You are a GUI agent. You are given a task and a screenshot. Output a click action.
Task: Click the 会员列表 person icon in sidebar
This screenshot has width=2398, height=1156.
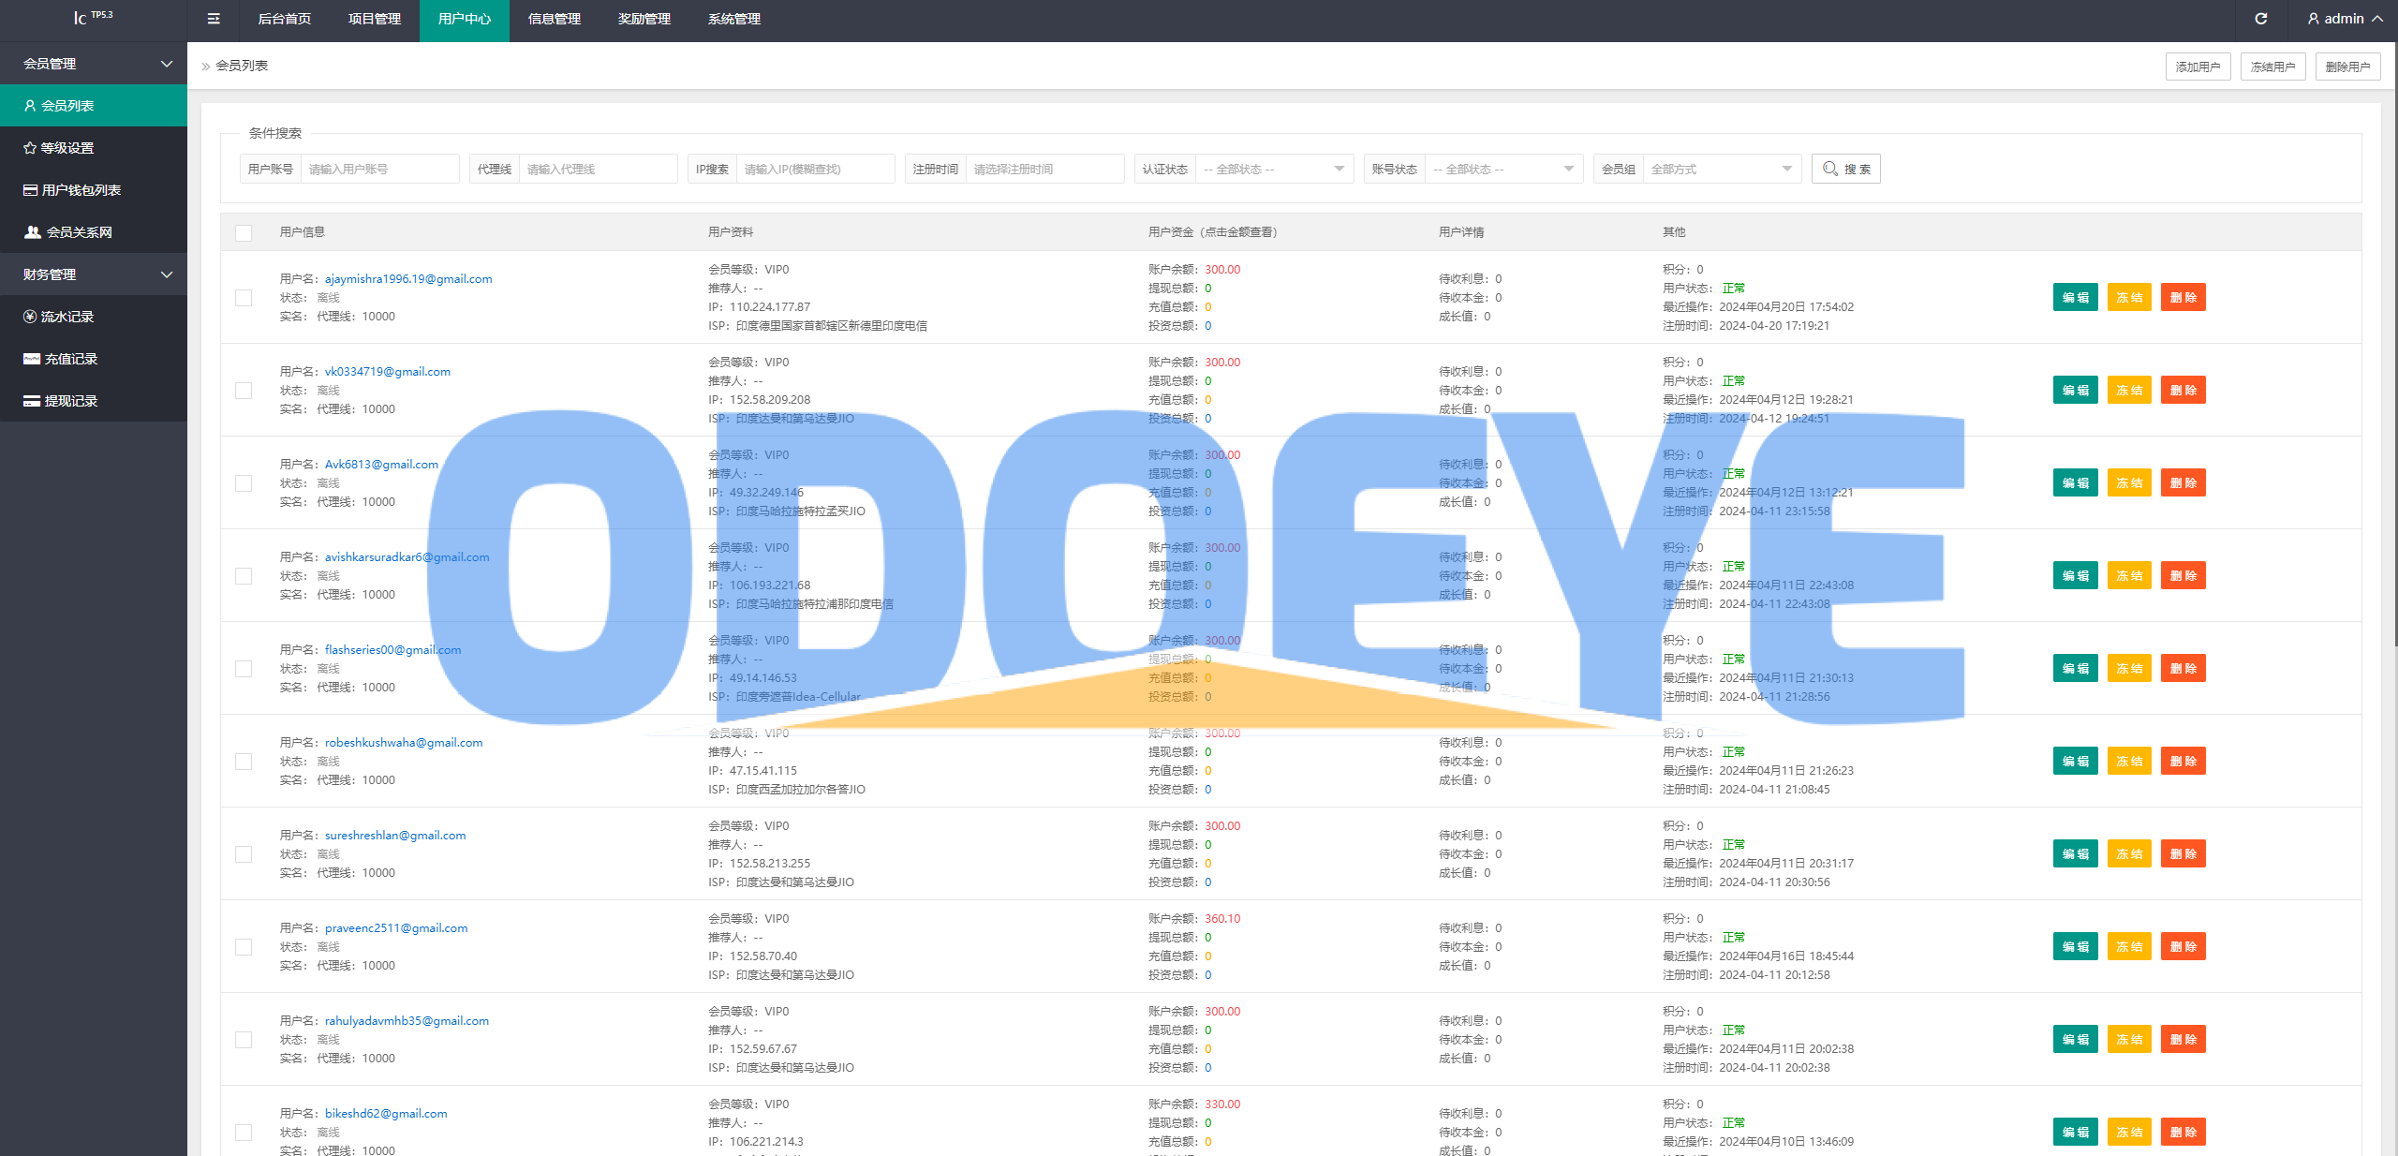click(30, 106)
